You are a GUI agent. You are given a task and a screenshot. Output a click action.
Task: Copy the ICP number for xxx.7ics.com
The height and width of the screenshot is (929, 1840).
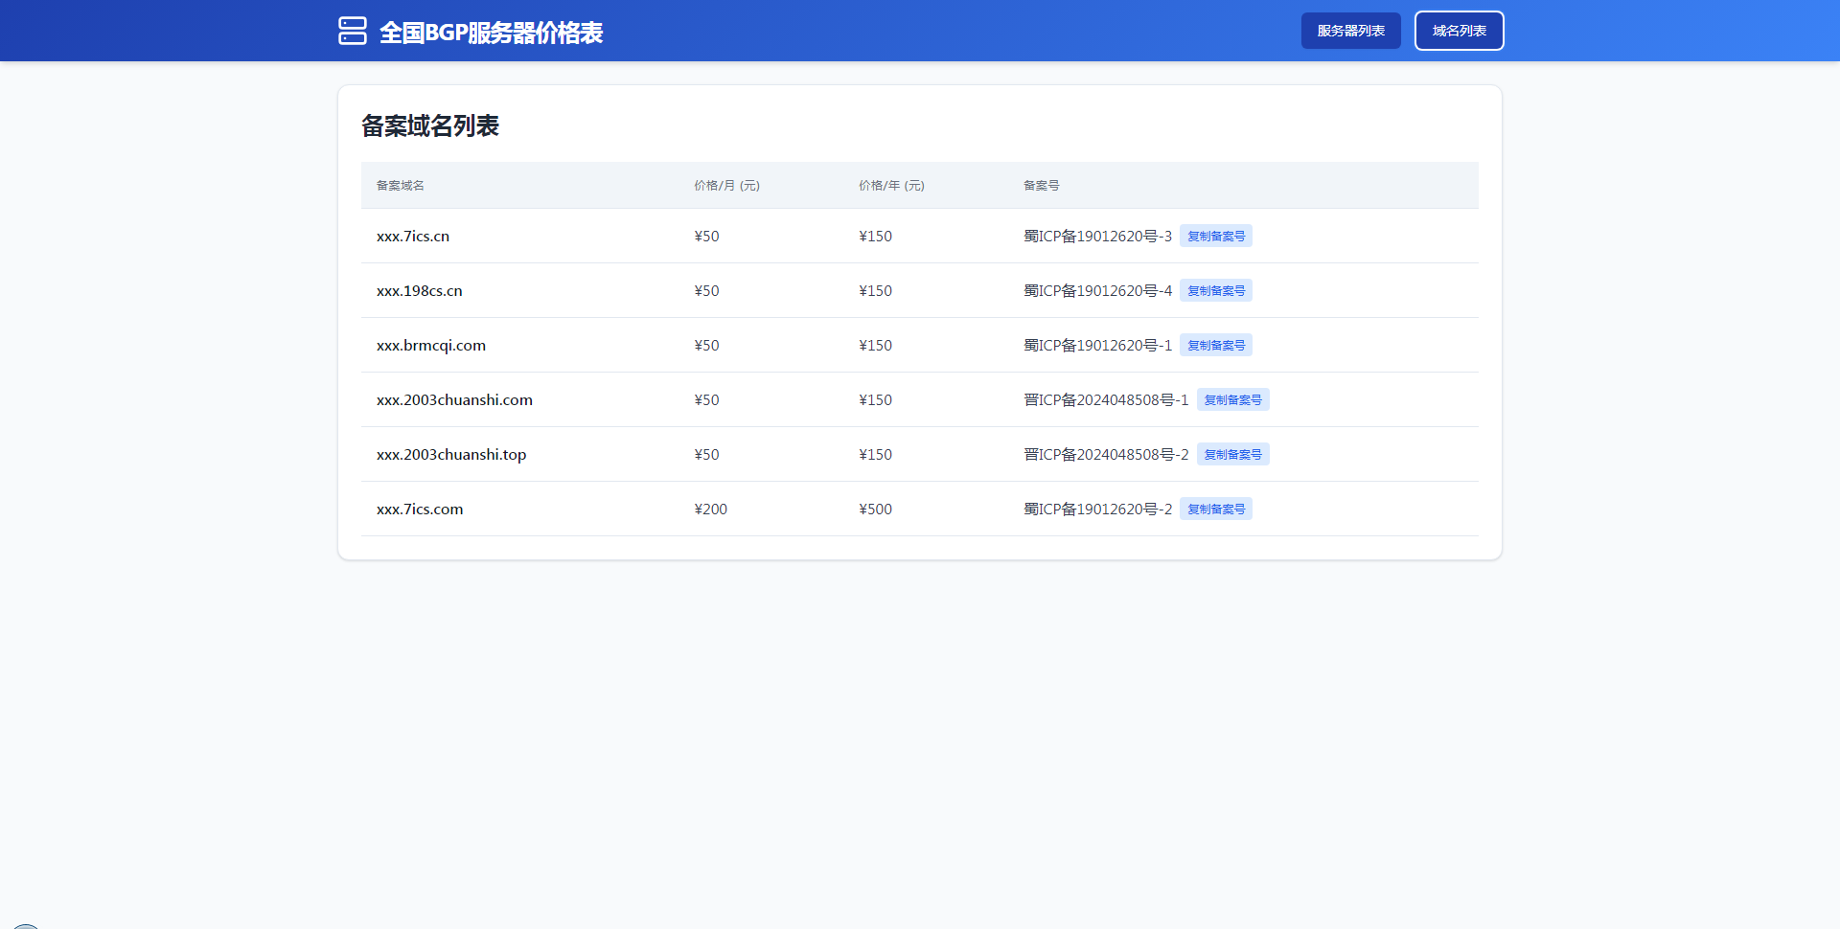click(x=1215, y=510)
